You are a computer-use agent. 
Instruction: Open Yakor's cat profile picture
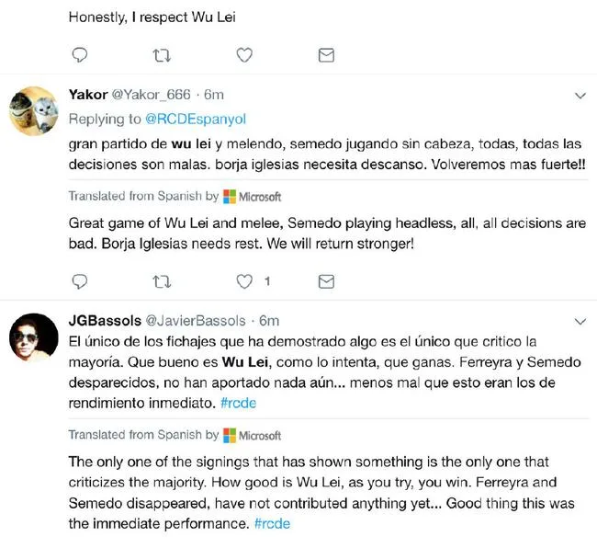(34, 111)
